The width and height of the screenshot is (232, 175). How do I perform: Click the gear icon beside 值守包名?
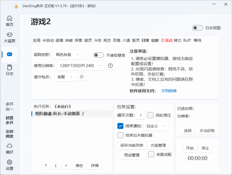click(82, 77)
